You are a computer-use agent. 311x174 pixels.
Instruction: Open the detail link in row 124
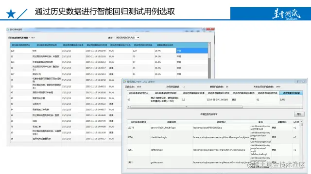pyautogui.click(x=179, y=62)
